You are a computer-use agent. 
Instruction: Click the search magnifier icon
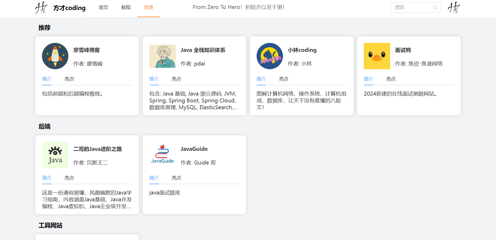click(x=435, y=8)
